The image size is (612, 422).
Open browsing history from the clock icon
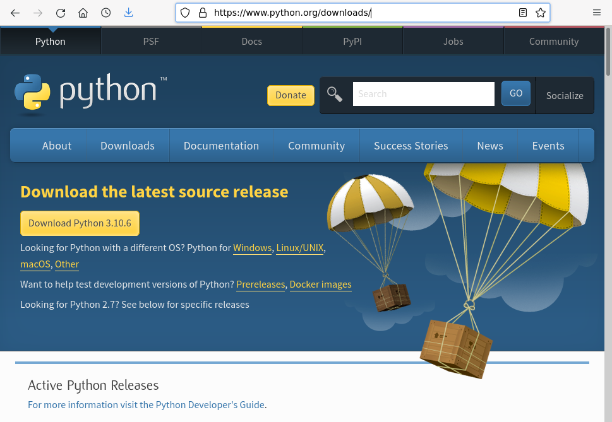105,12
